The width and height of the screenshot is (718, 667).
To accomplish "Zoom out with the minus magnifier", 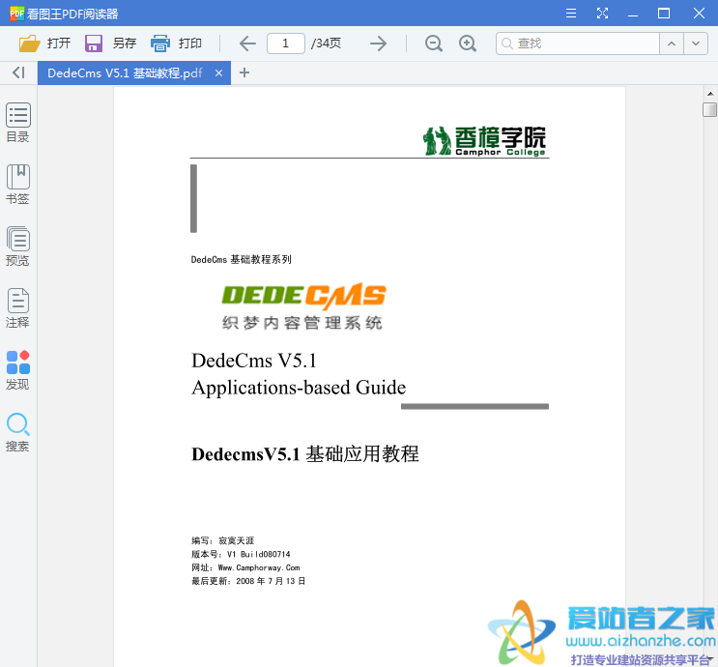I will 433,43.
